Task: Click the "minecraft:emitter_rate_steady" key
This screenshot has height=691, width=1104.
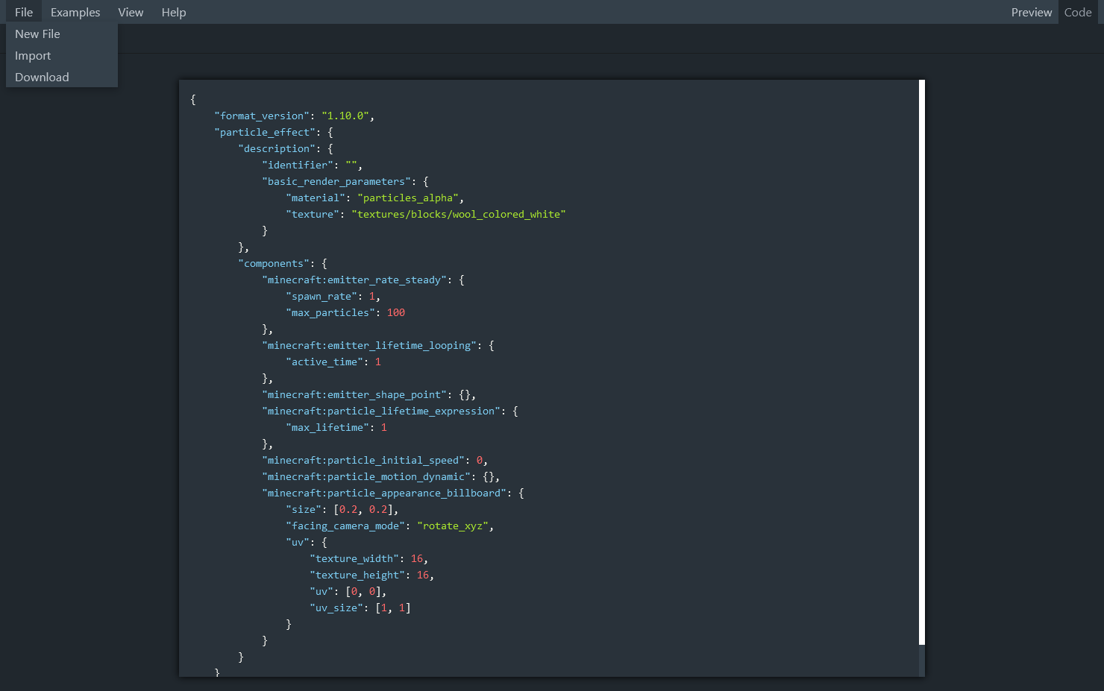Action: 354,280
